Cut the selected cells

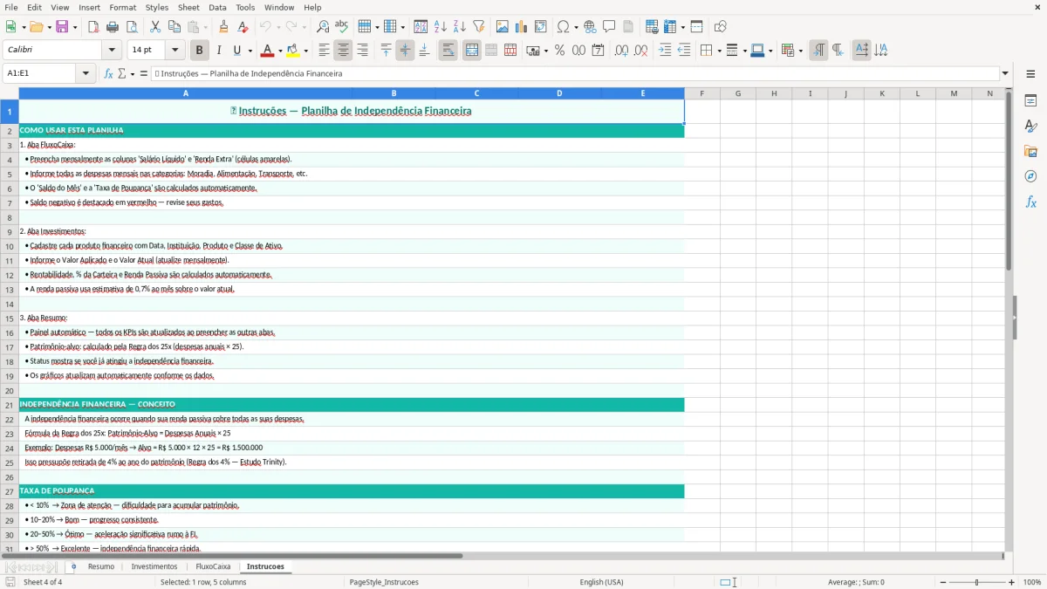tap(155, 27)
